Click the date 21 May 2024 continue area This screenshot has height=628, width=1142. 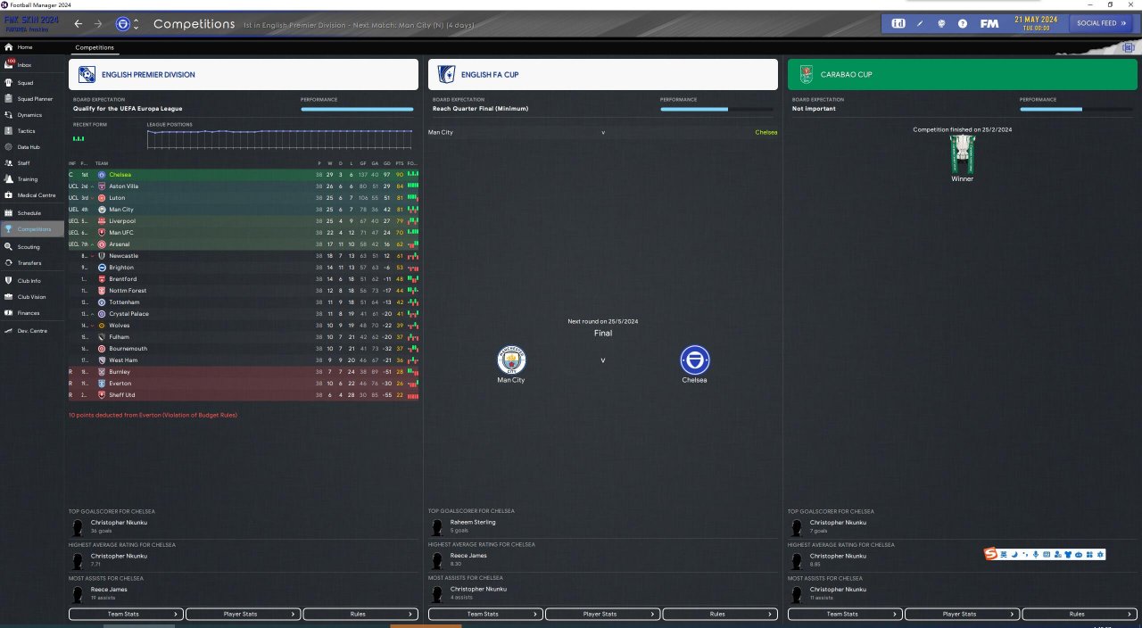(x=1035, y=23)
